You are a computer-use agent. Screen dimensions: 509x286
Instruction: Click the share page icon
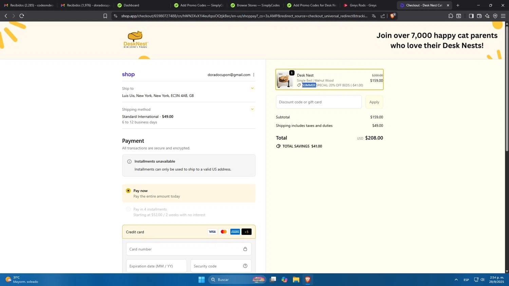(x=383, y=16)
